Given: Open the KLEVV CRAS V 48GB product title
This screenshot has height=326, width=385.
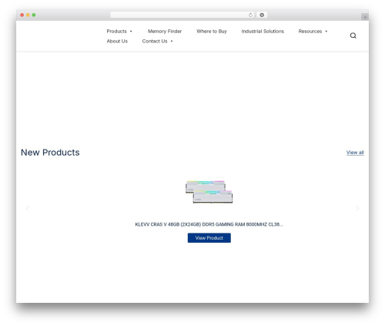Looking at the screenshot, I should (209, 224).
